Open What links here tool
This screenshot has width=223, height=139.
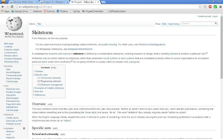coord(13,89)
